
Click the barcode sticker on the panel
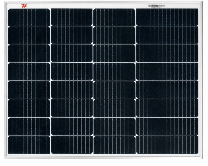pyautogui.click(x=156, y=6)
